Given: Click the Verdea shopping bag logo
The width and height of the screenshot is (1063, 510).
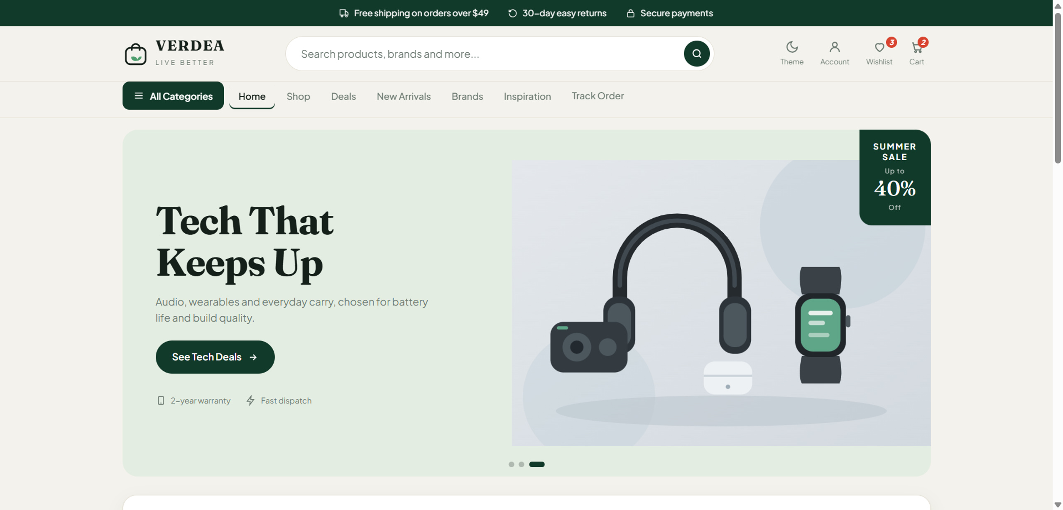Looking at the screenshot, I should (135, 54).
